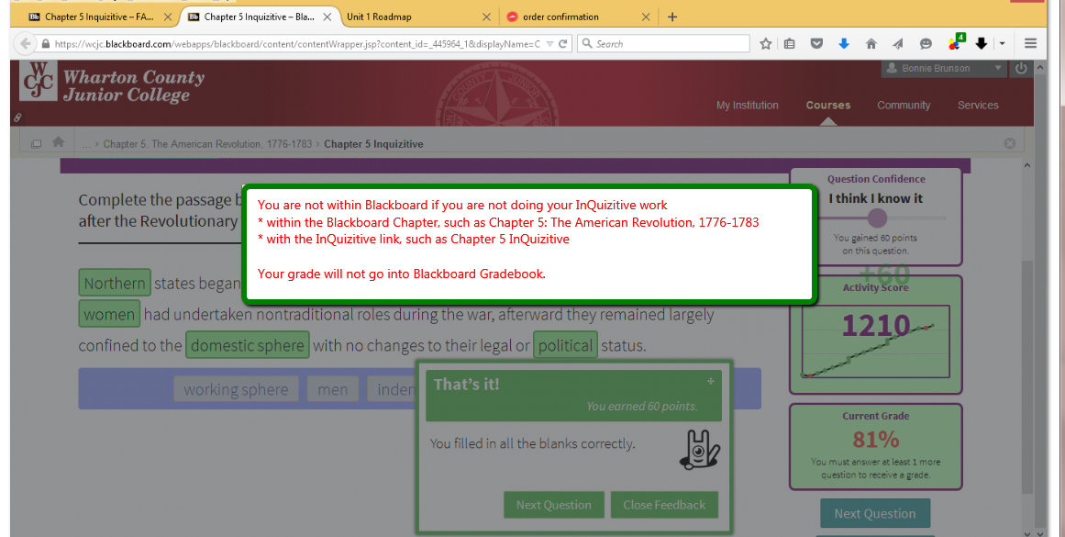Expand the breadcrumb ellipsis
Image resolution: width=1065 pixels, height=537 pixels.
point(86,145)
